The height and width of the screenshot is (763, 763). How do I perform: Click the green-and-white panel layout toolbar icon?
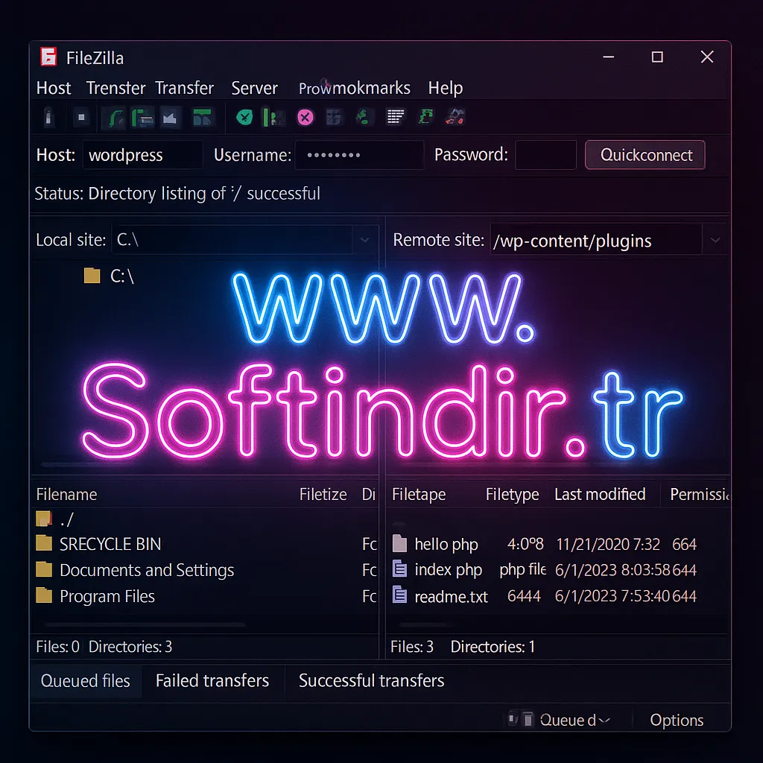(142, 118)
